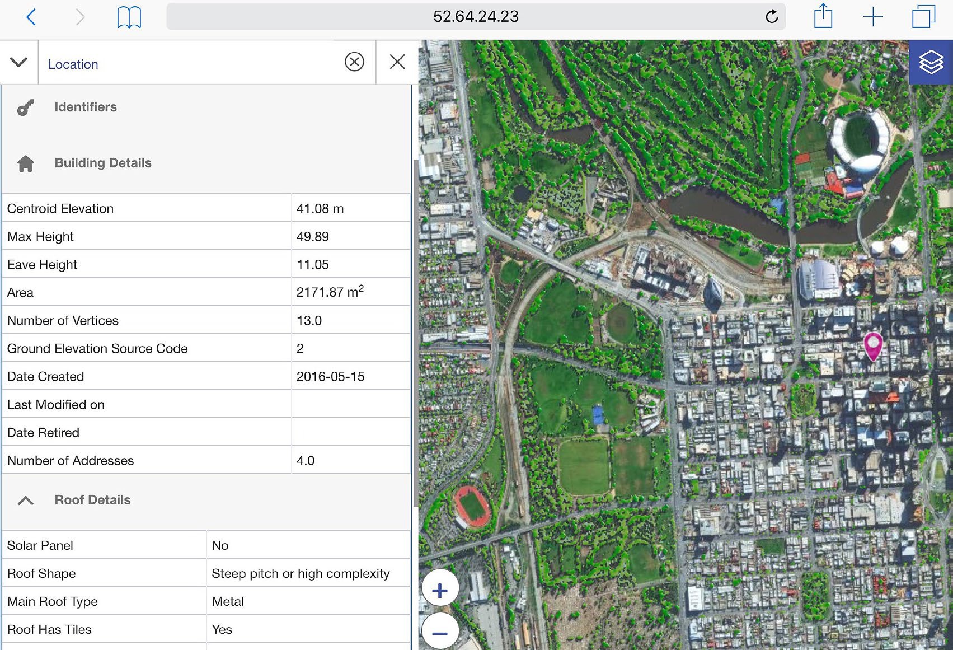
Task: Zoom in on the map
Action: (x=440, y=588)
